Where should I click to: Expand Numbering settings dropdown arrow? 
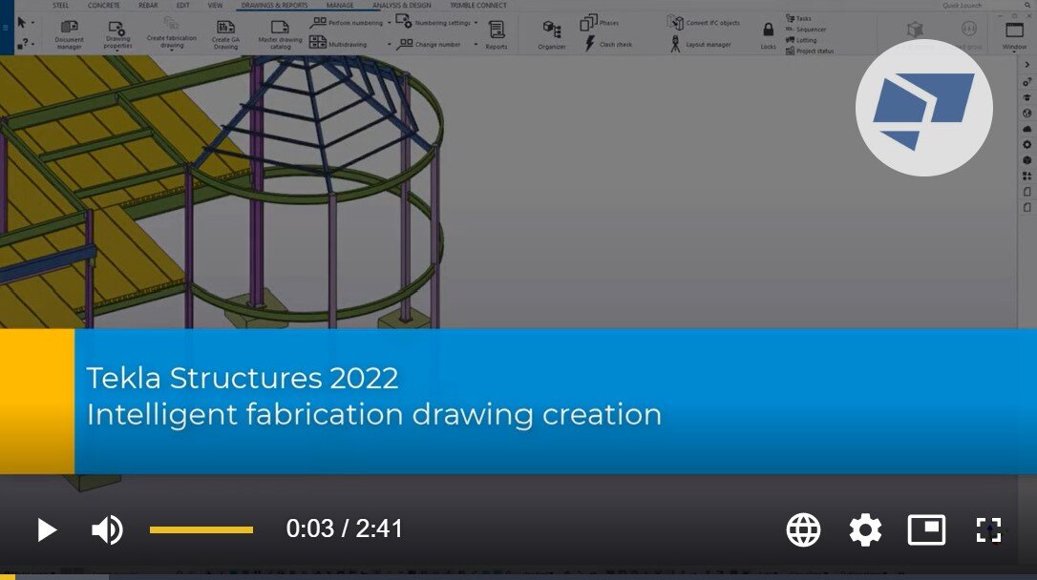(476, 23)
